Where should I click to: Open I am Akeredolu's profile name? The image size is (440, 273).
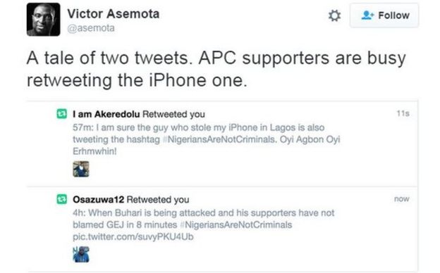(x=106, y=114)
